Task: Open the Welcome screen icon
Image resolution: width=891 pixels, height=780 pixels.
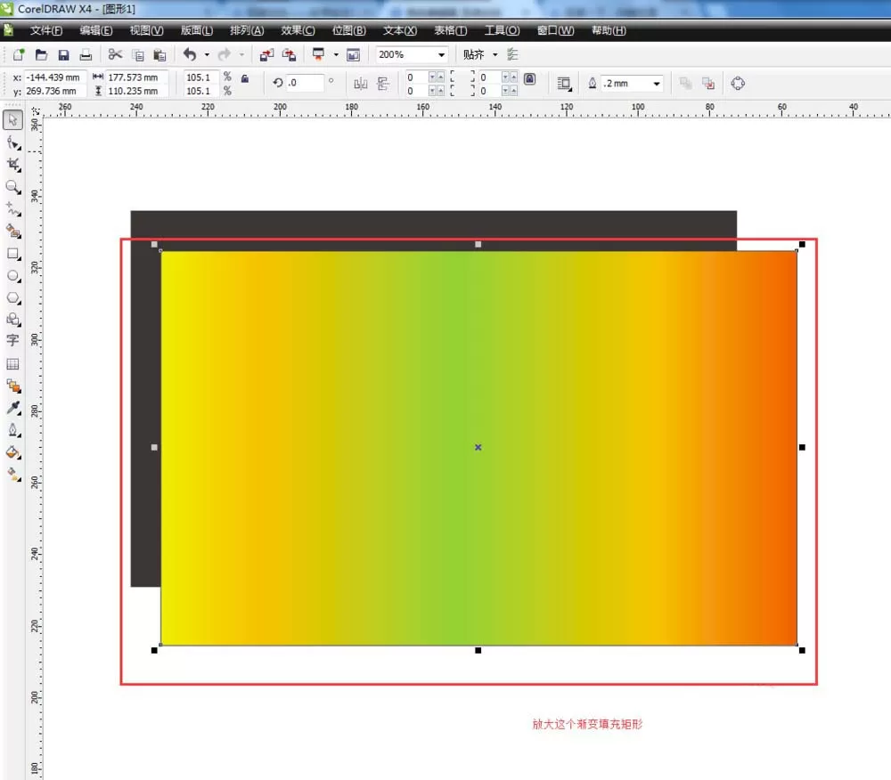Action: pos(353,54)
